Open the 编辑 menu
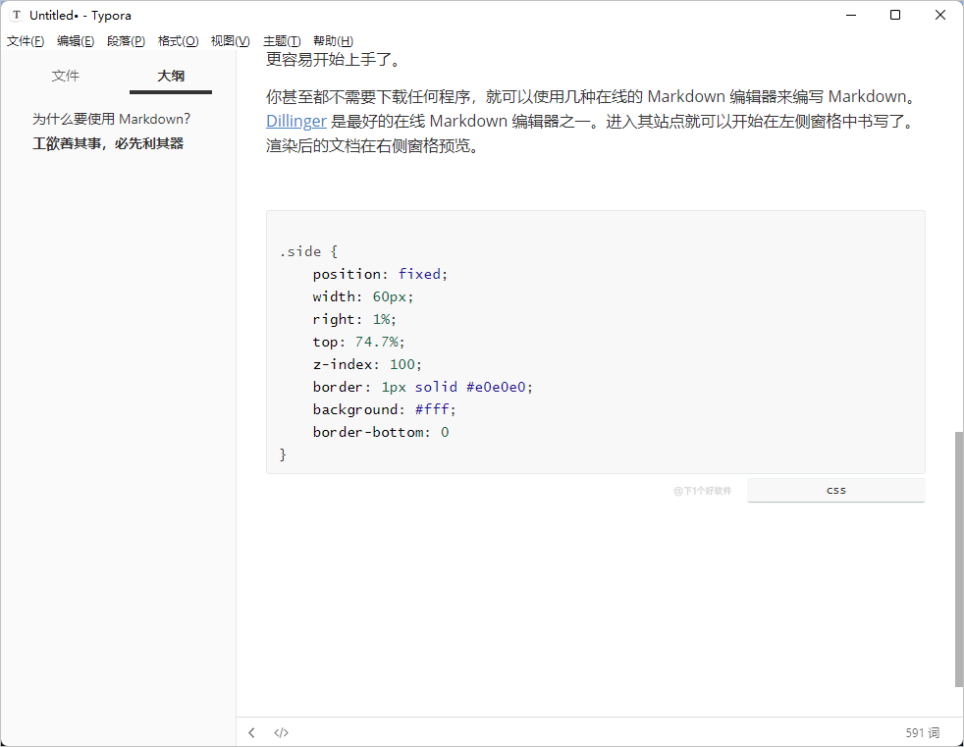Image resolution: width=964 pixels, height=747 pixels. [x=76, y=41]
